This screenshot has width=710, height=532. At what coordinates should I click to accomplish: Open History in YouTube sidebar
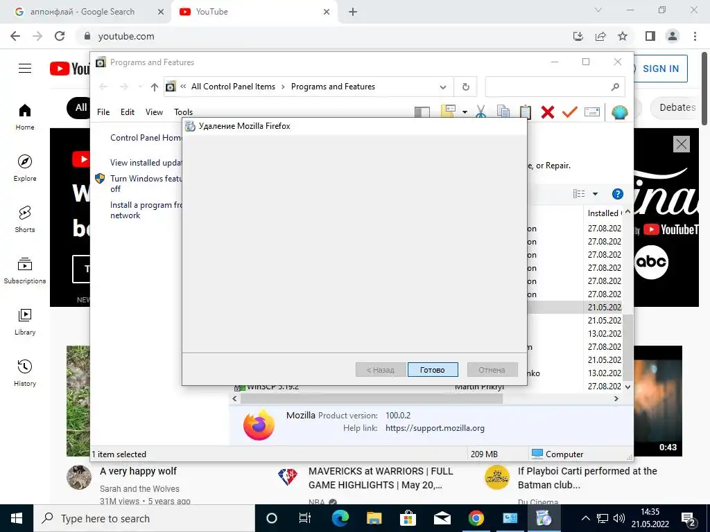tap(25, 372)
